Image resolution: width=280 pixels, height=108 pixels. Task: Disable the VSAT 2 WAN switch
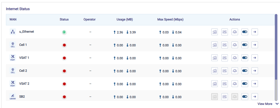(244, 84)
